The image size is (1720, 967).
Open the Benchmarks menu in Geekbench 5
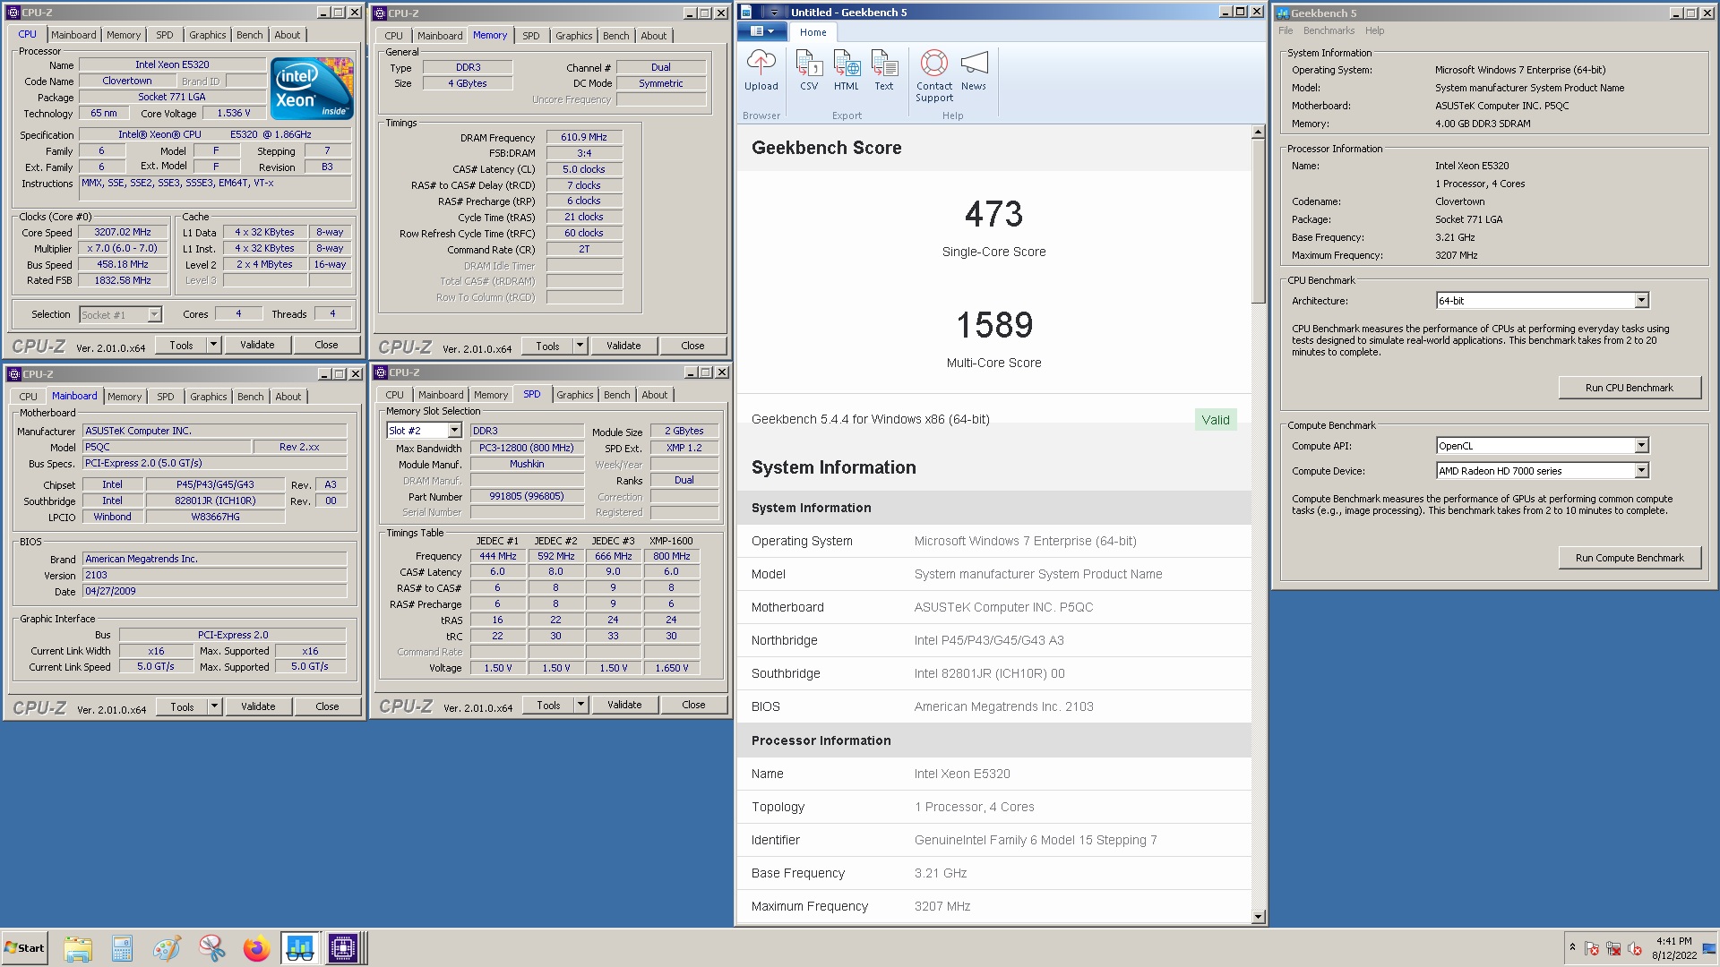(1329, 30)
